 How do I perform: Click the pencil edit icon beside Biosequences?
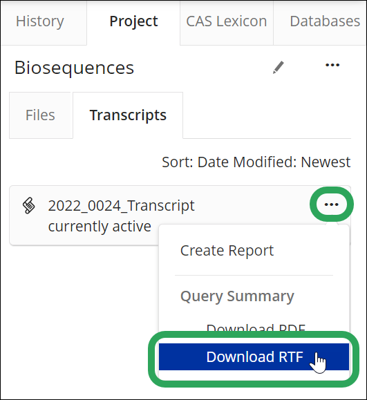pos(279,68)
